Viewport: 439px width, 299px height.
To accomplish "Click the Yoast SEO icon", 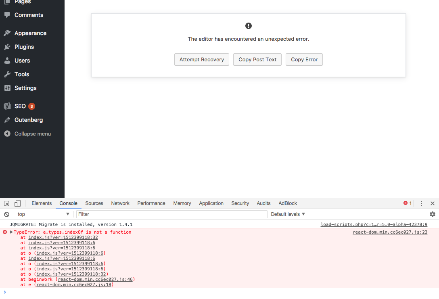I will click(7, 106).
